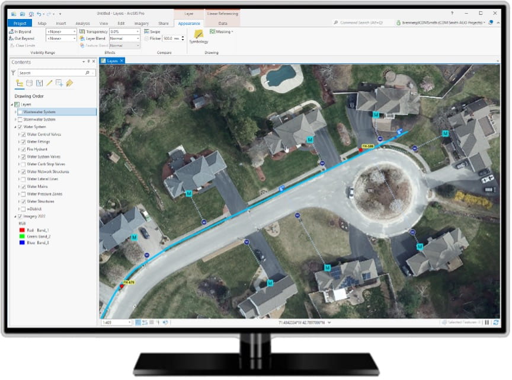This screenshot has height=380, width=512.
Task: Click the Red Band_1 color swatch
Action: [22, 230]
